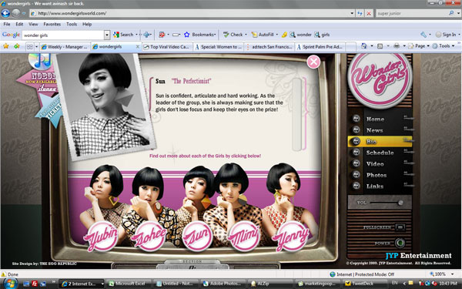462x289 pixels.
Task: Open the Favorites menu
Action: [52, 24]
